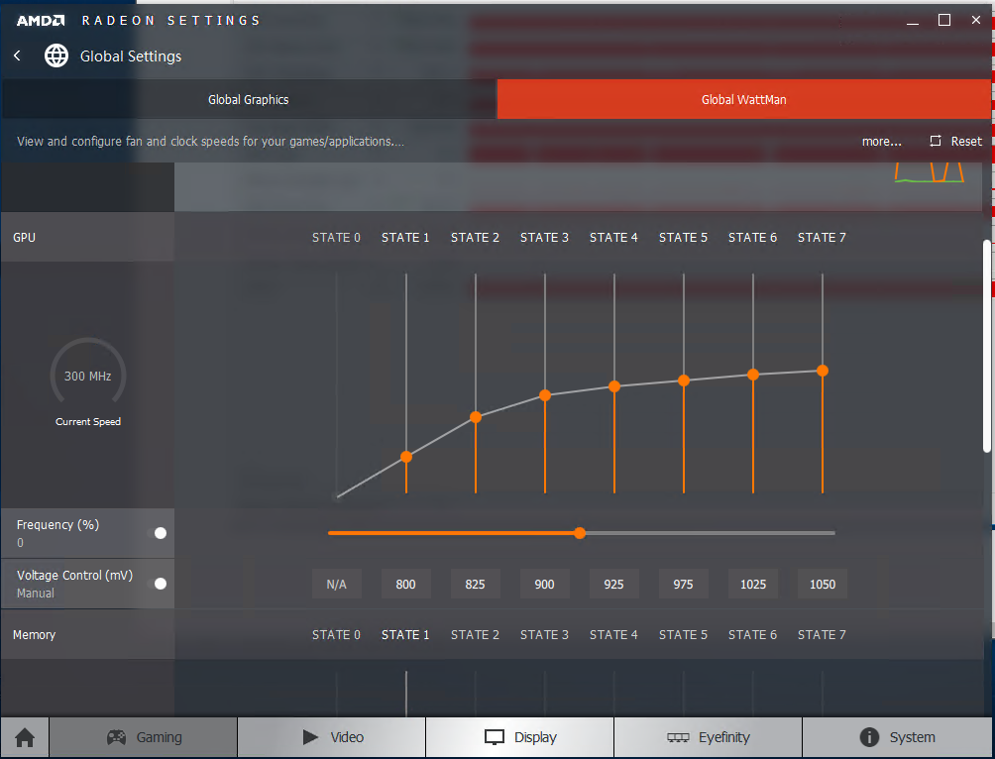The image size is (995, 759).
Task: Click the State 1 voltage field 800
Action: pos(406,584)
